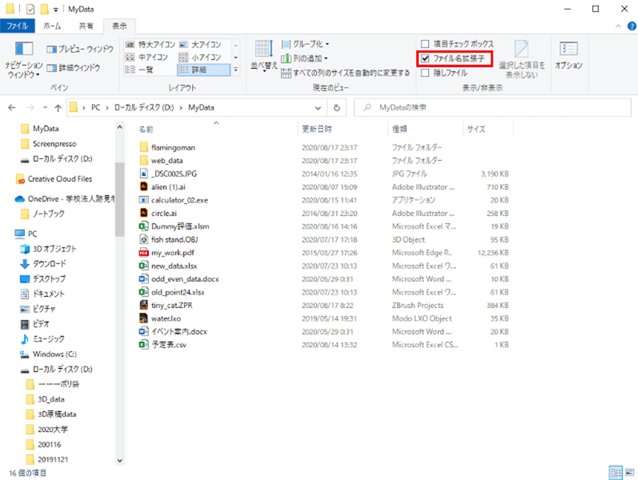Collapse the ribbon with the chevron
Screen dimensions: 638x480
click(x=618, y=26)
